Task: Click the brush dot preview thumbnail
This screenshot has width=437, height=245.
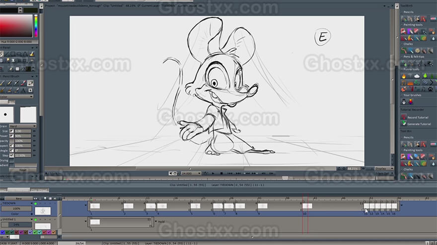Action: [6, 114]
